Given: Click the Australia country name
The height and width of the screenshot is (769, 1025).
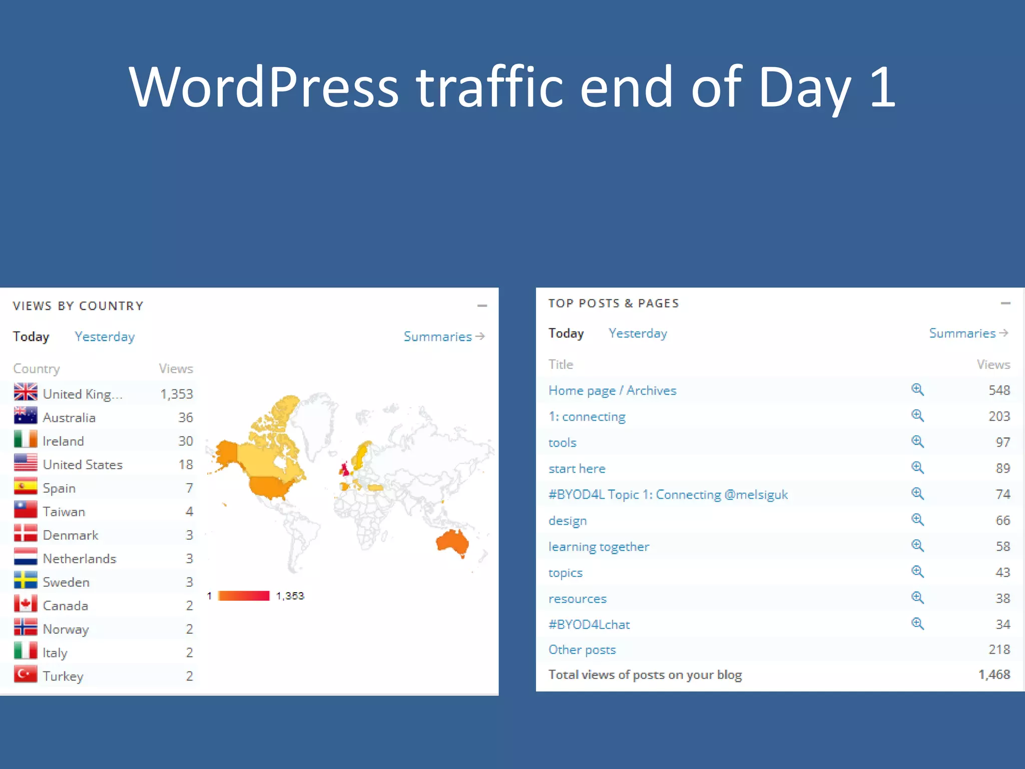Looking at the screenshot, I should tap(69, 418).
